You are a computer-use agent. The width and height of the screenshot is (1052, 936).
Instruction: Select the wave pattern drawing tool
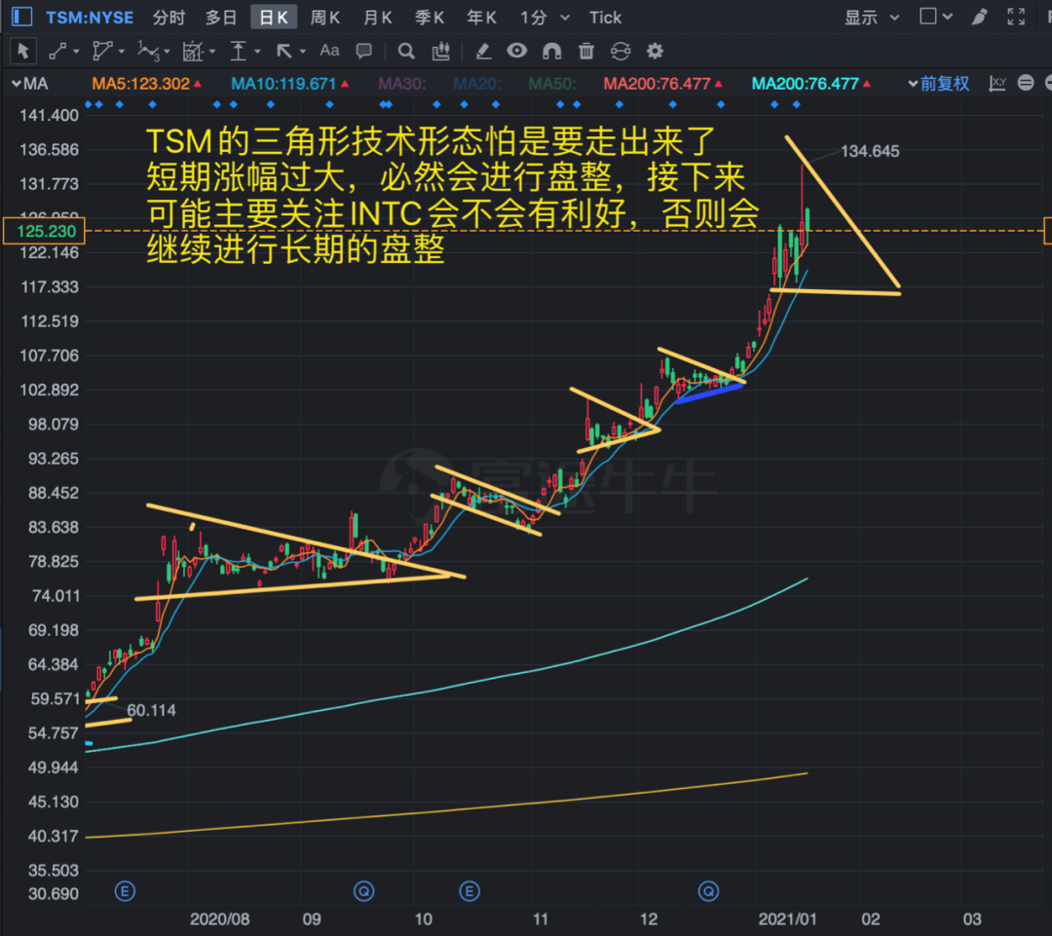pyautogui.click(x=148, y=51)
